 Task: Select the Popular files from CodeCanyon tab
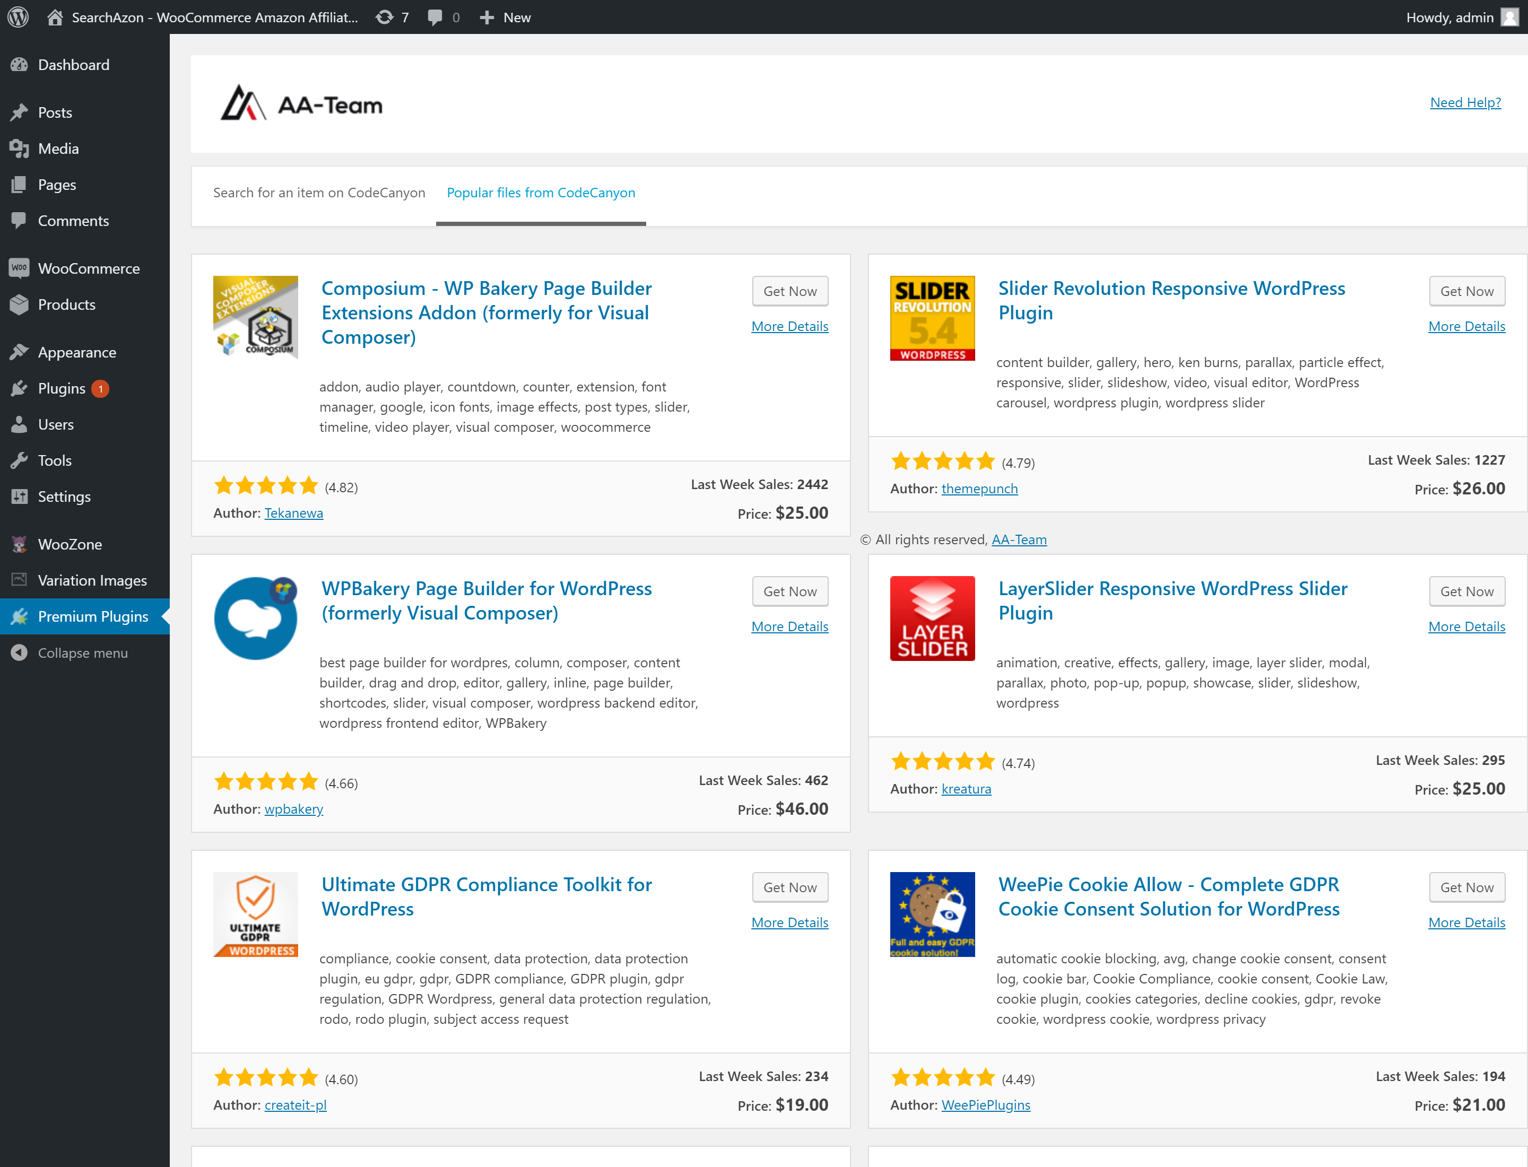tap(541, 193)
